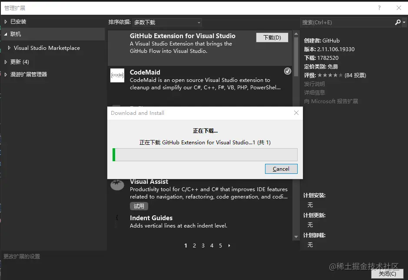Click the Visual Assist tomato icon
Screen dimensions: 408x280
click(x=117, y=185)
